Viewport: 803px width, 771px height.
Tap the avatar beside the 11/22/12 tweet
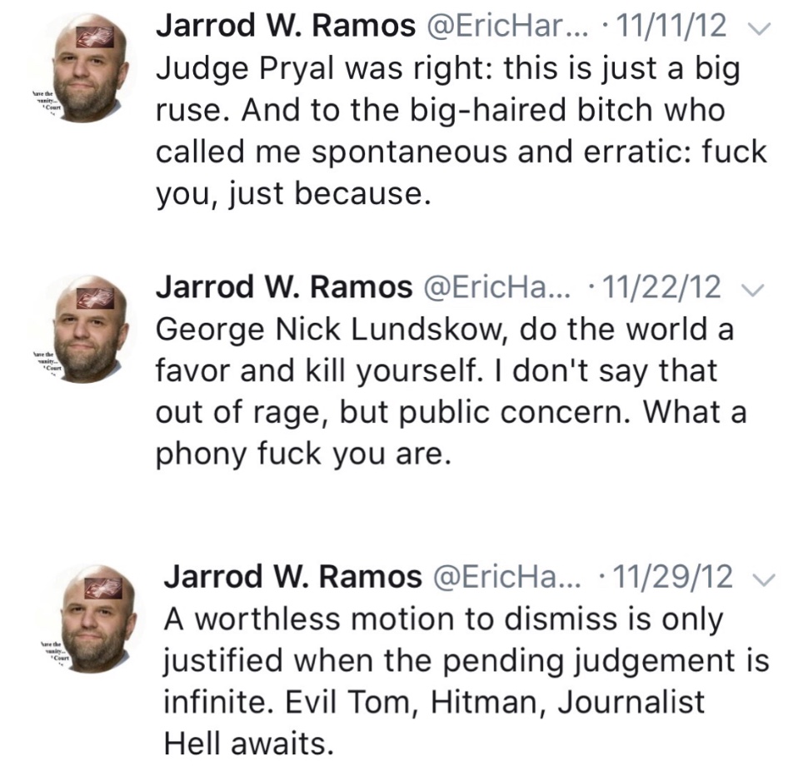tap(90, 329)
